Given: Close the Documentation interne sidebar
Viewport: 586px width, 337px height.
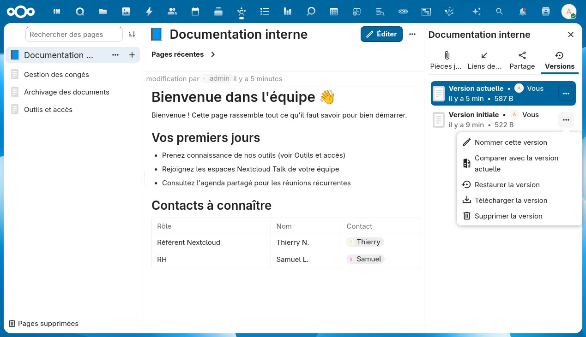Looking at the screenshot, I should [x=571, y=35].
